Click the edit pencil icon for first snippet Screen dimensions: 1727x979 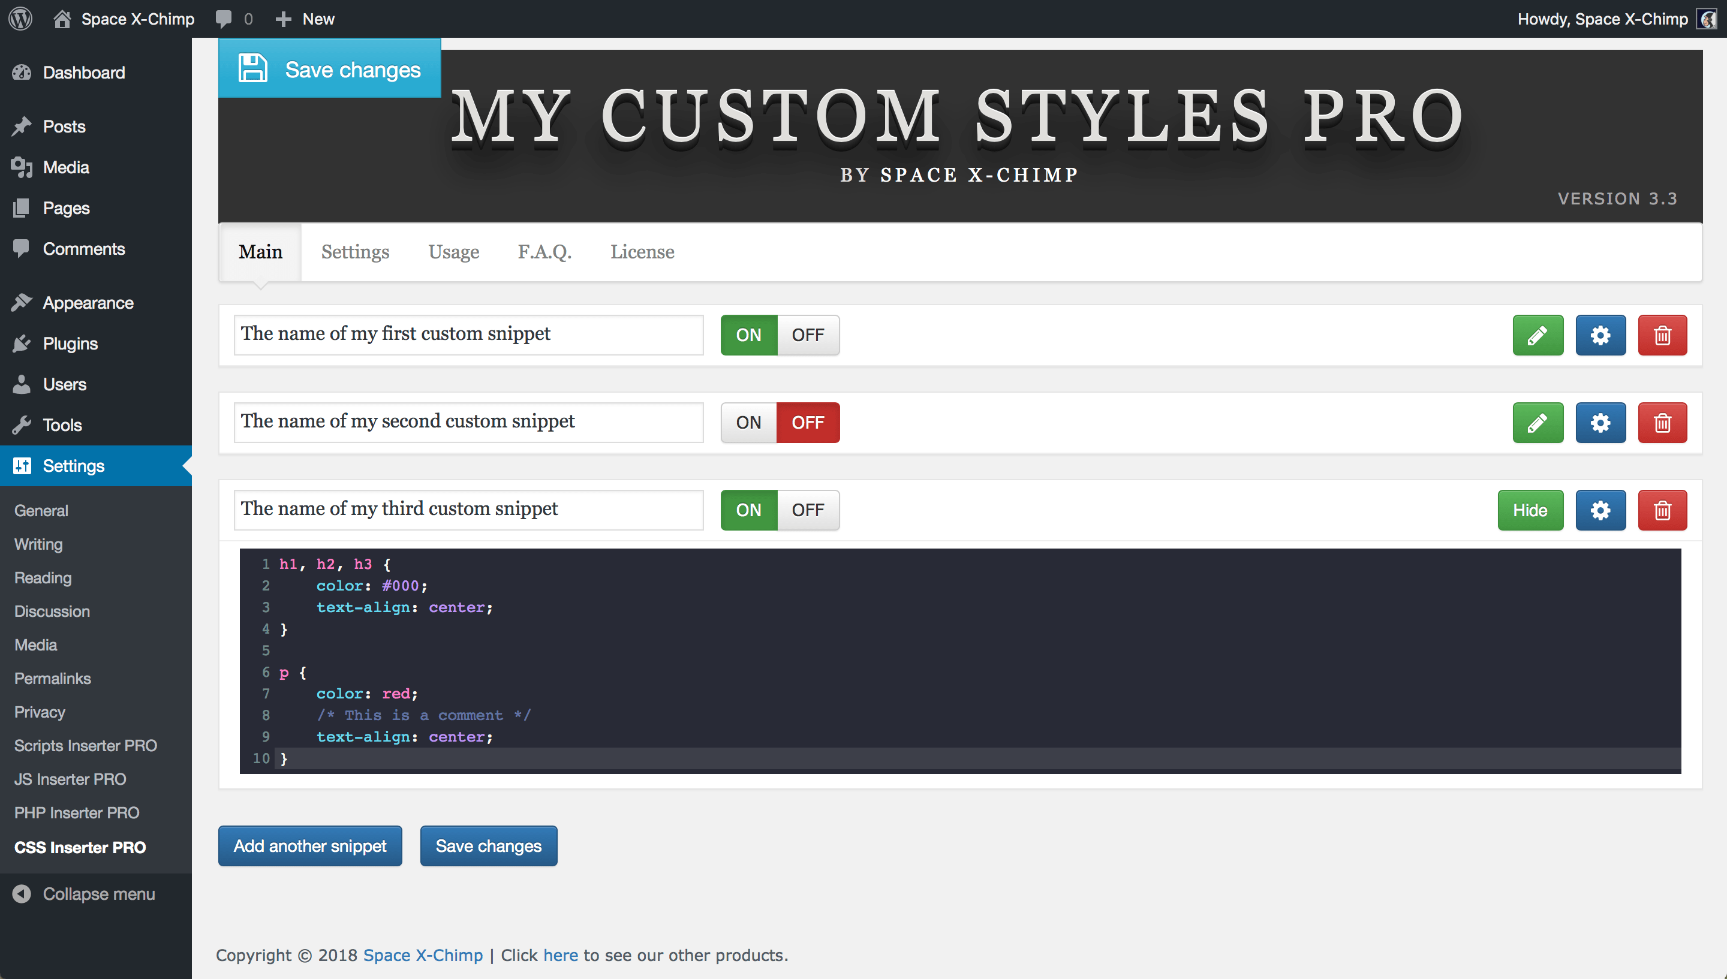[1538, 335]
